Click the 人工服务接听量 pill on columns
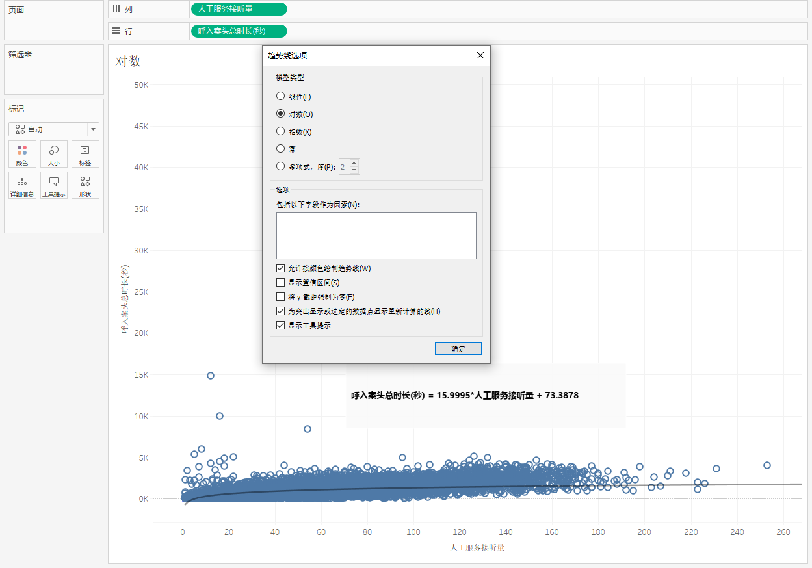The image size is (812, 568). point(239,9)
